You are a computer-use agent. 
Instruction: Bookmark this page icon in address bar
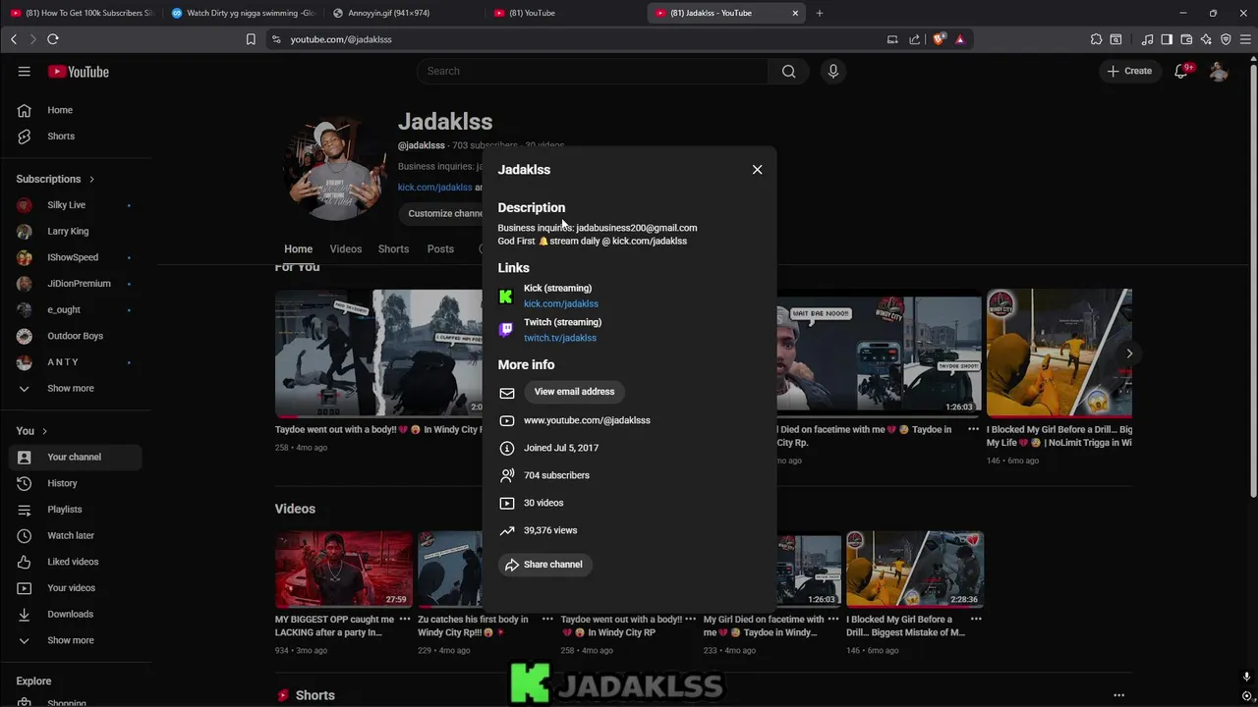[x=251, y=39]
